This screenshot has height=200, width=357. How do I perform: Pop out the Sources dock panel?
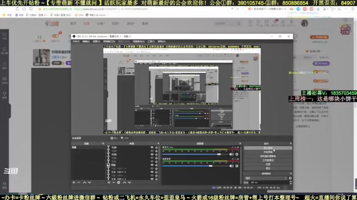click(158, 144)
